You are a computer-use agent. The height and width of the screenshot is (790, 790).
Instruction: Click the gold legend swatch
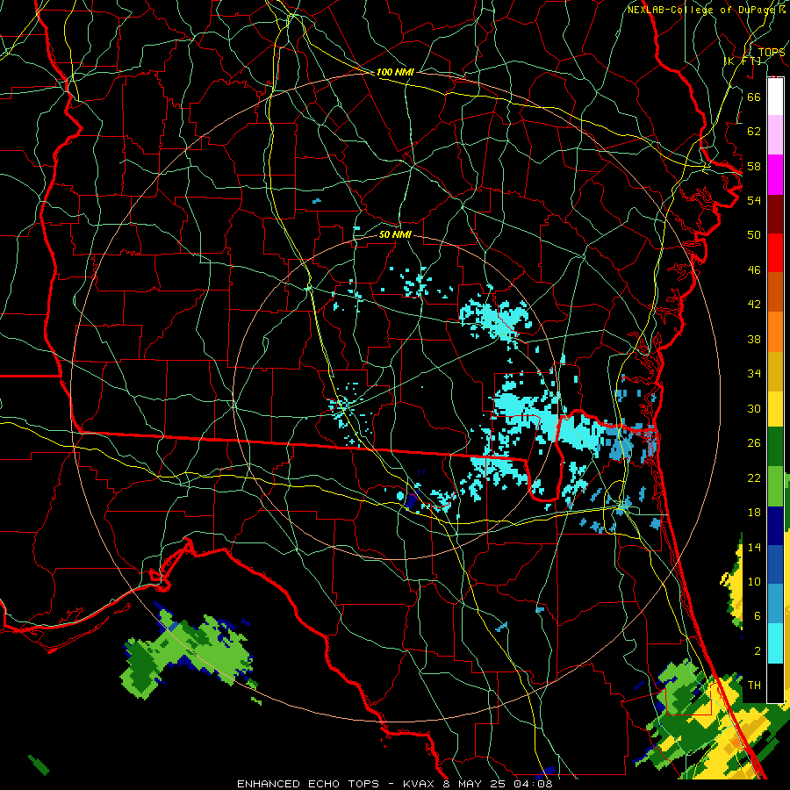pos(775,371)
